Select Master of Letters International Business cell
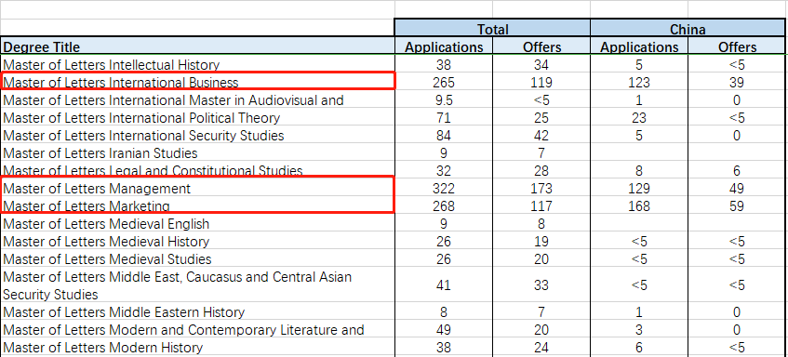The image size is (788, 357). [x=197, y=82]
